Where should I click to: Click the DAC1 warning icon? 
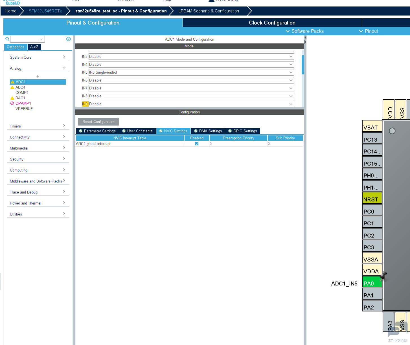[x=12, y=98]
